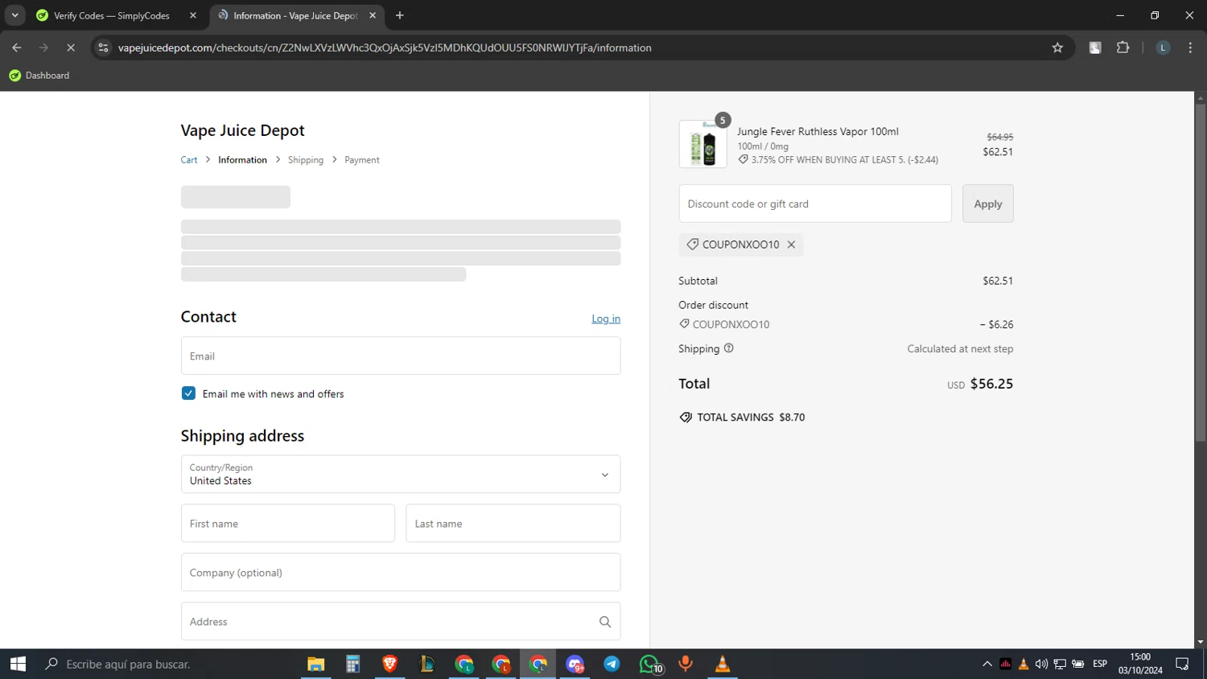Close the Information - Vape Juice Depot tab
Screen dimensions: 1207x679
click(x=373, y=15)
